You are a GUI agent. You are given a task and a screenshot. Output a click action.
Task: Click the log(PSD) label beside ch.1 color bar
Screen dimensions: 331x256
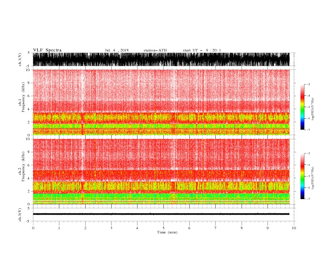(x=313, y=109)
